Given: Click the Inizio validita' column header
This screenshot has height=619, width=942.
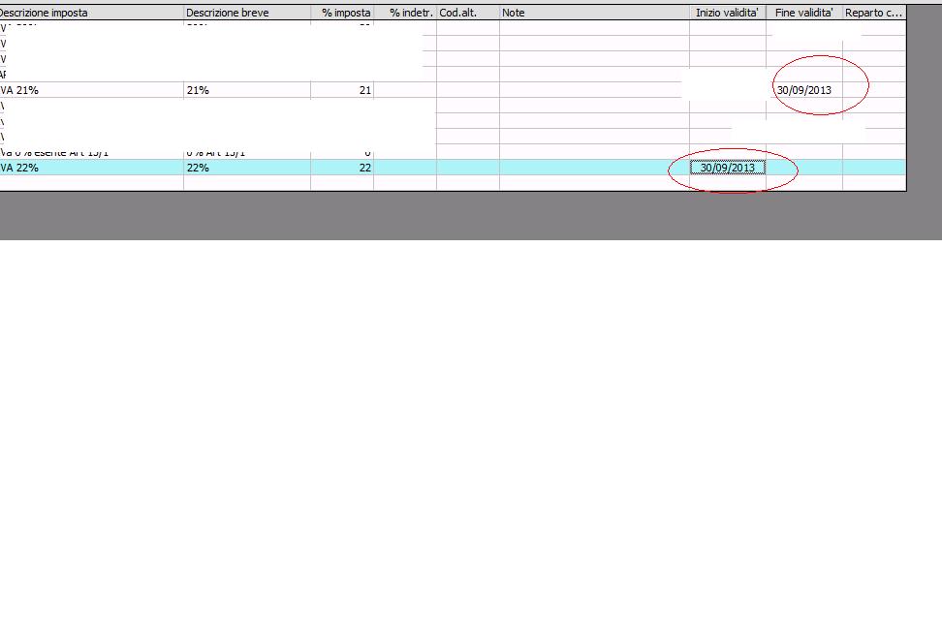Looking at the screenshot, I should pyautogui.click(x=728, y=12).
